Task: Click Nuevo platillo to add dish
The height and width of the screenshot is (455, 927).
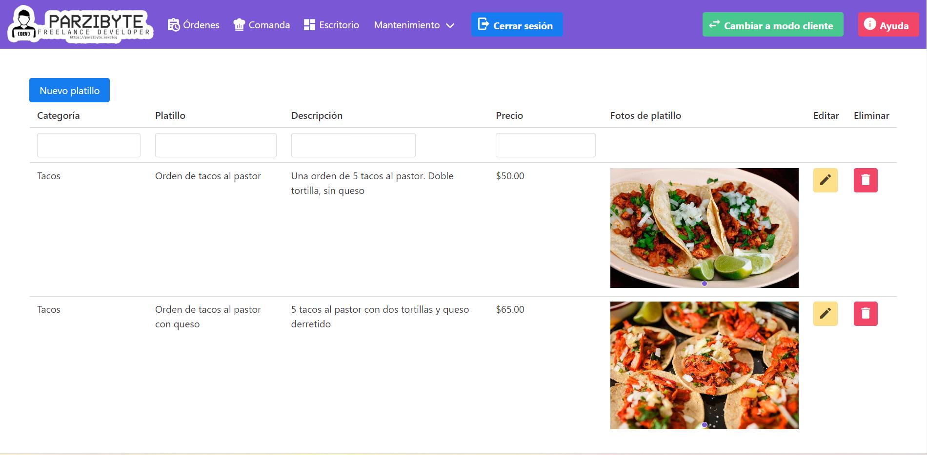Action: click(69, 90)
